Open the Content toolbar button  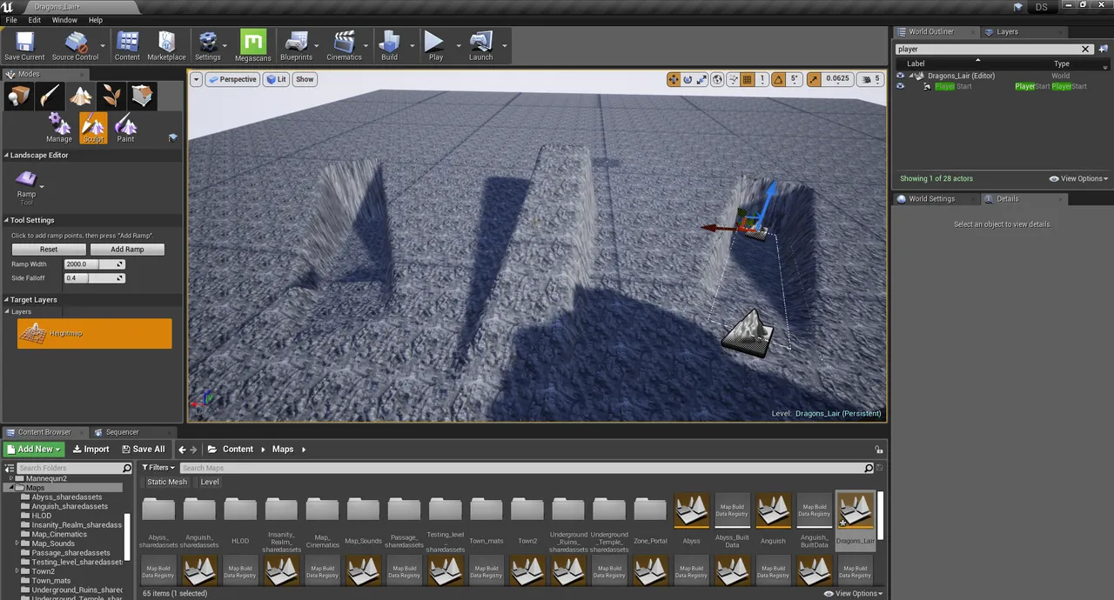pyautogui.click(x=127, y=46)
